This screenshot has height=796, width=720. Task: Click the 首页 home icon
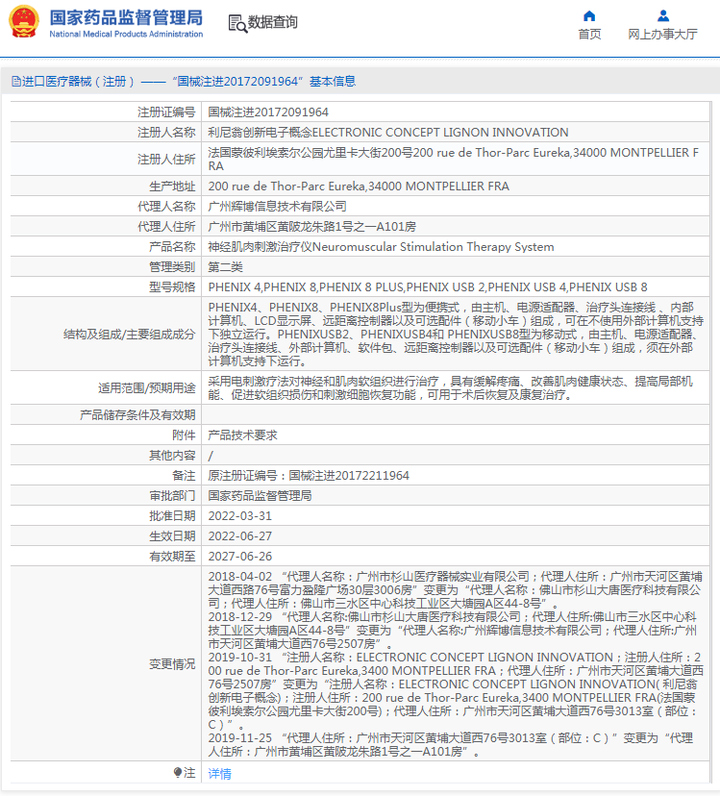click(589, 15)
